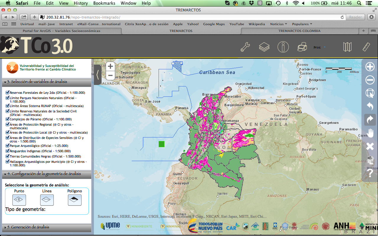Click the information circle icon
378x236 pixels.
click(x=283, y=47)
